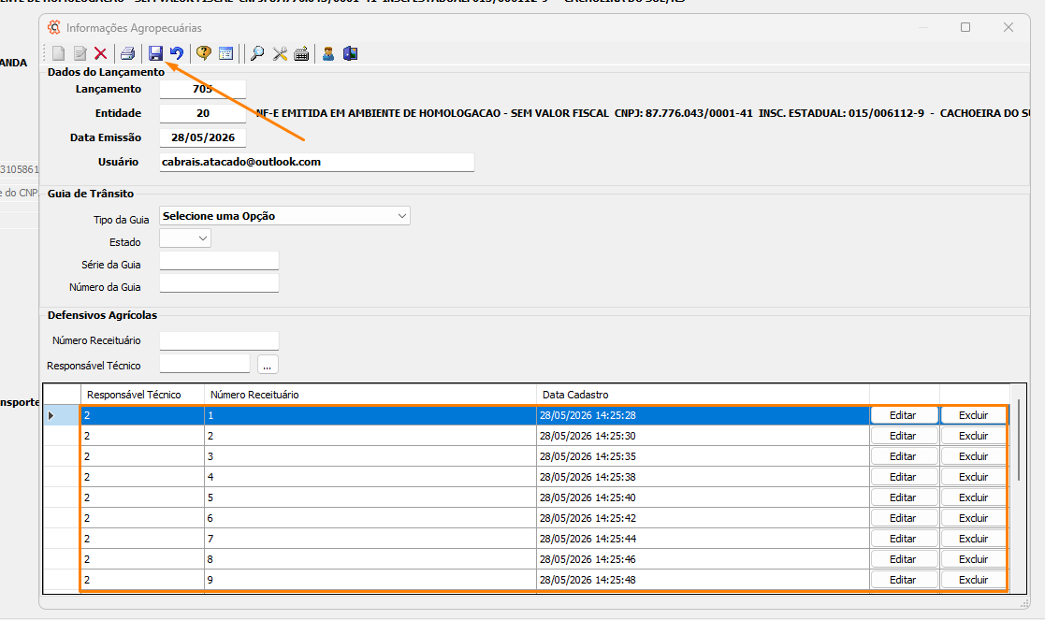Click the printer icon in toolbar

tap(128, 53)
